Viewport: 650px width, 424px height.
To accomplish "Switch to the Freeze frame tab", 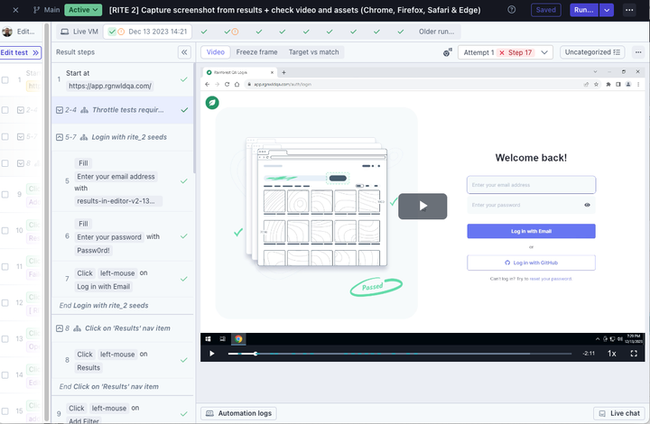I will [256, 52].
